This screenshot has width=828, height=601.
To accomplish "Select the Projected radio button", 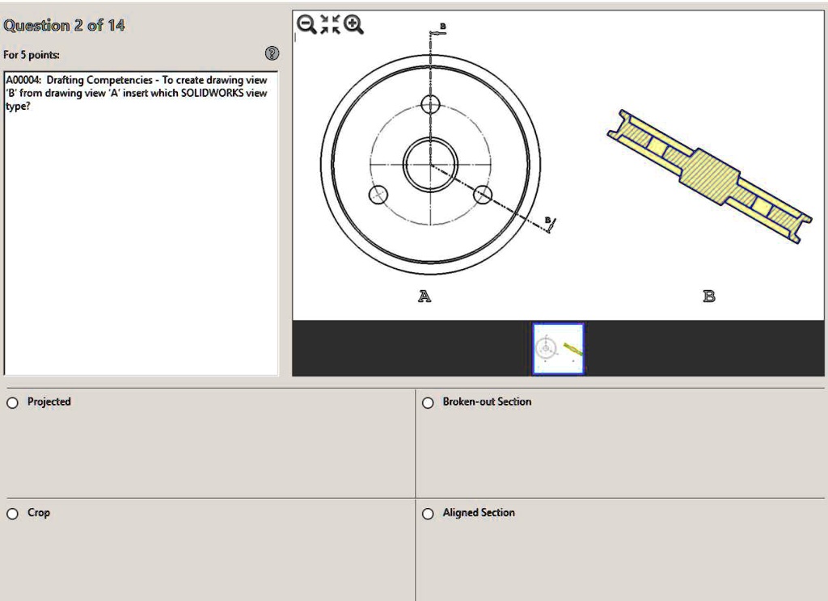I will point(13,402).
